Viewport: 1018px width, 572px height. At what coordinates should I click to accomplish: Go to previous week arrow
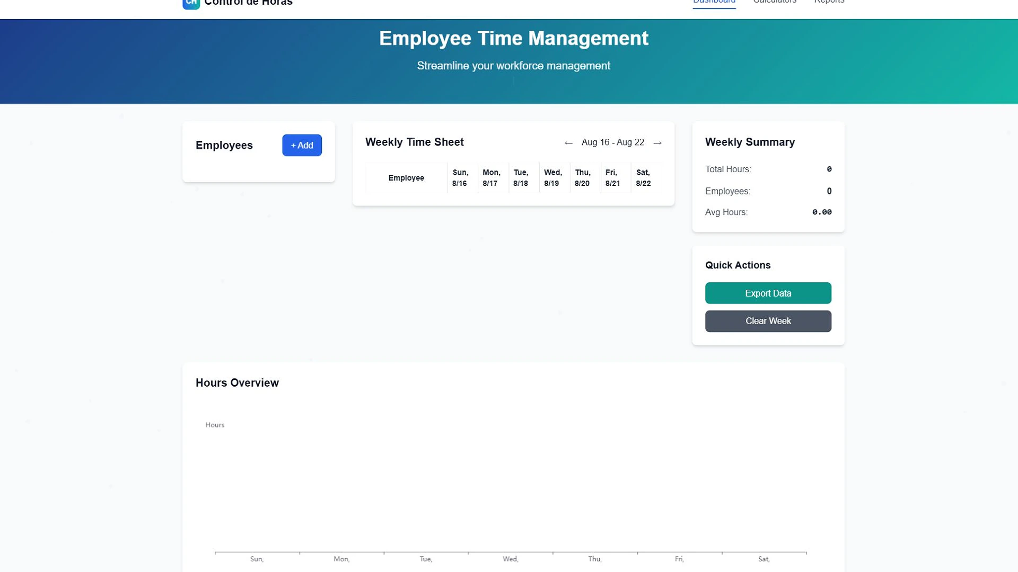pos(568,143)
